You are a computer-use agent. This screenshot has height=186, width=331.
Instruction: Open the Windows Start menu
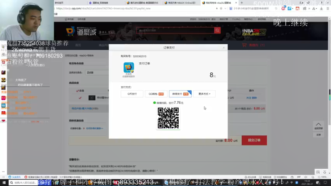point(4,183)
